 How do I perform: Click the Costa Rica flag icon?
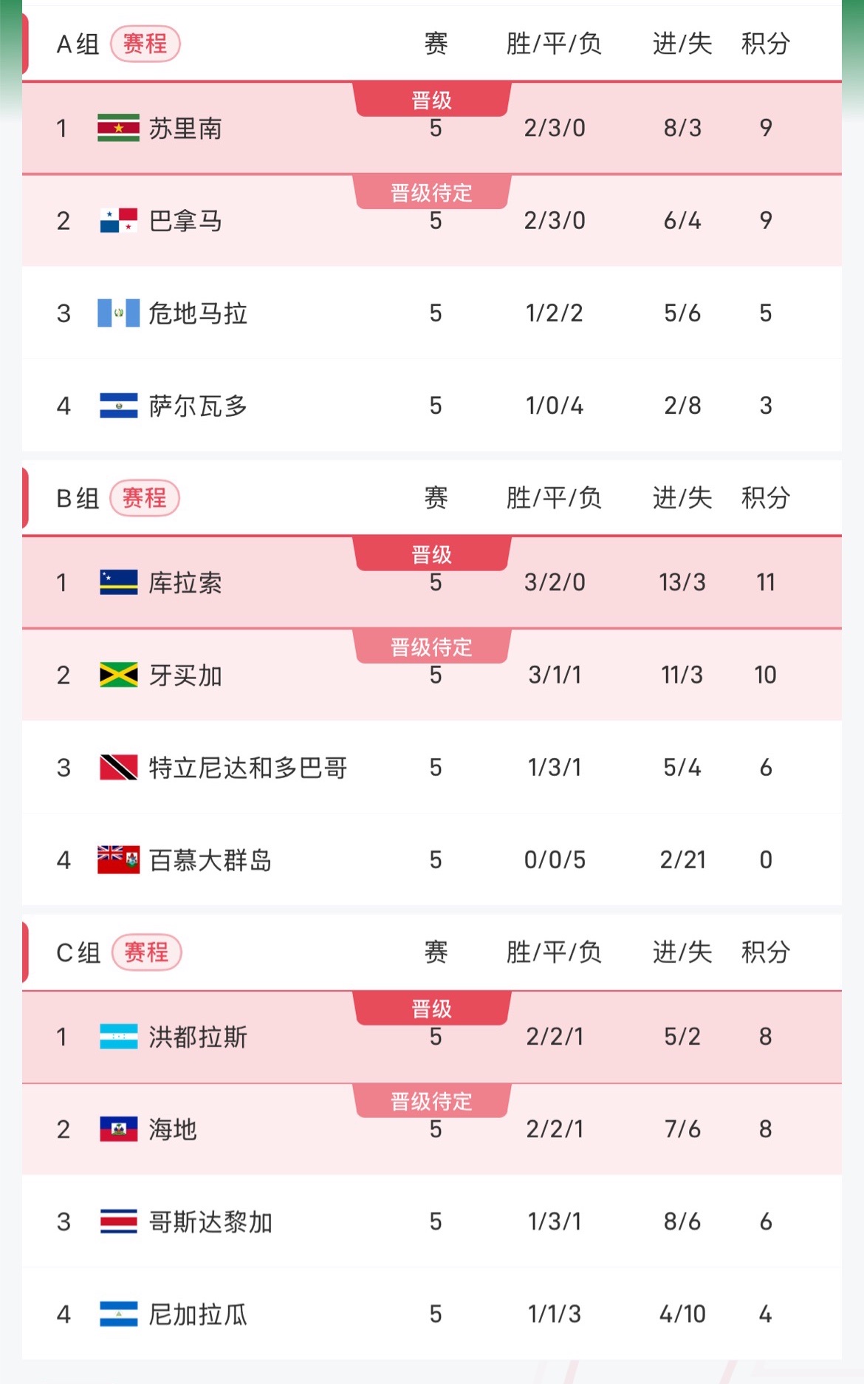tap(118, 1221)
